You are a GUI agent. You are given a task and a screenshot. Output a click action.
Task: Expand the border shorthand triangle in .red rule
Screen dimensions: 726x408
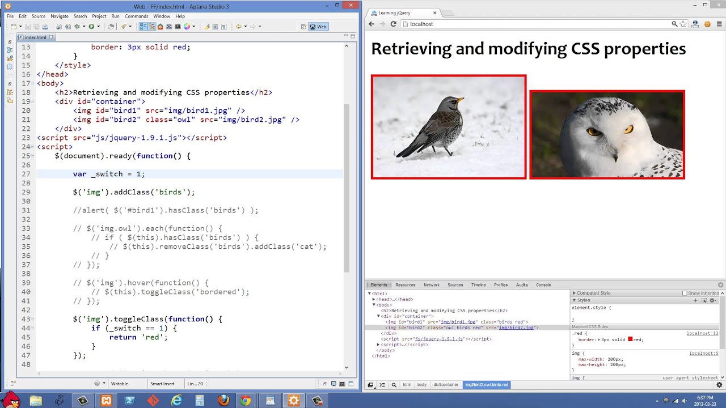599,339
